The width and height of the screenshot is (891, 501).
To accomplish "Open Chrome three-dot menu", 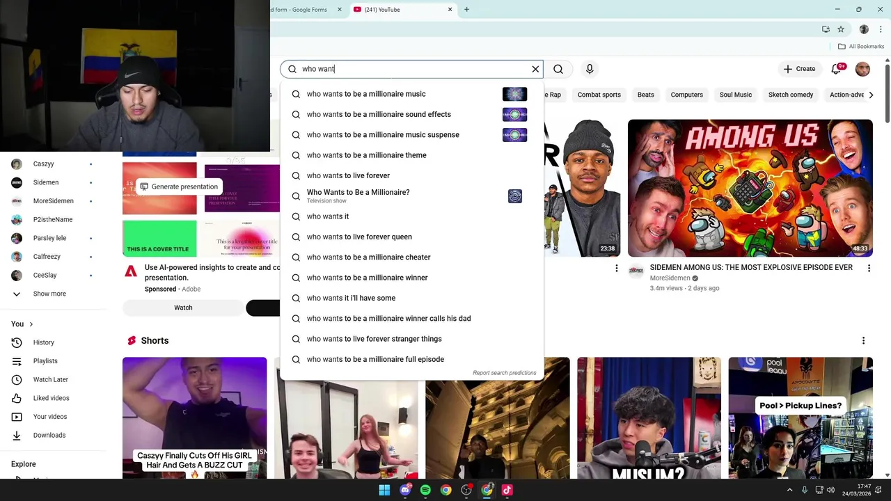I will (881, 29).
